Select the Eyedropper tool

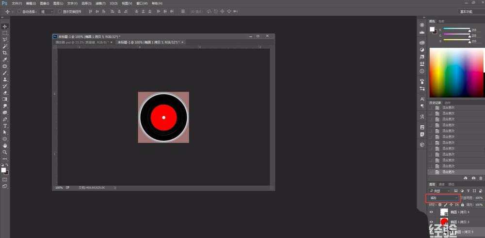(x=5, y=59)
